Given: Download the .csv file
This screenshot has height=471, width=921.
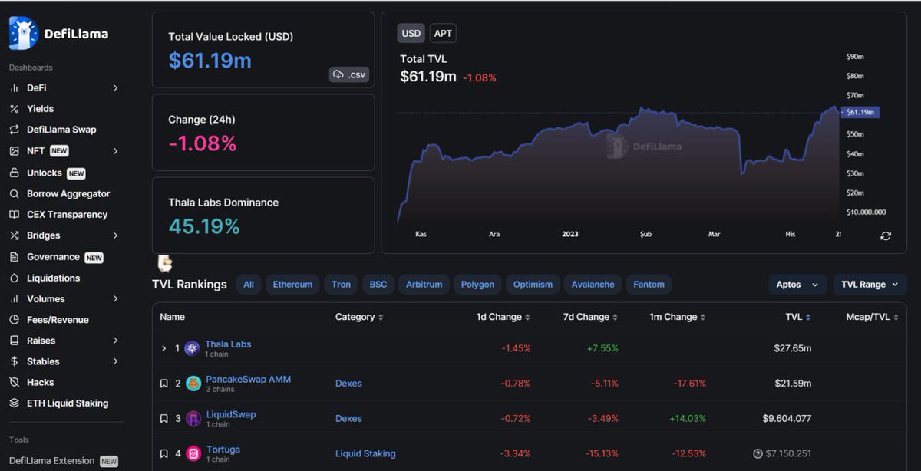Looking at the screenshot, I should click(349, 74).
